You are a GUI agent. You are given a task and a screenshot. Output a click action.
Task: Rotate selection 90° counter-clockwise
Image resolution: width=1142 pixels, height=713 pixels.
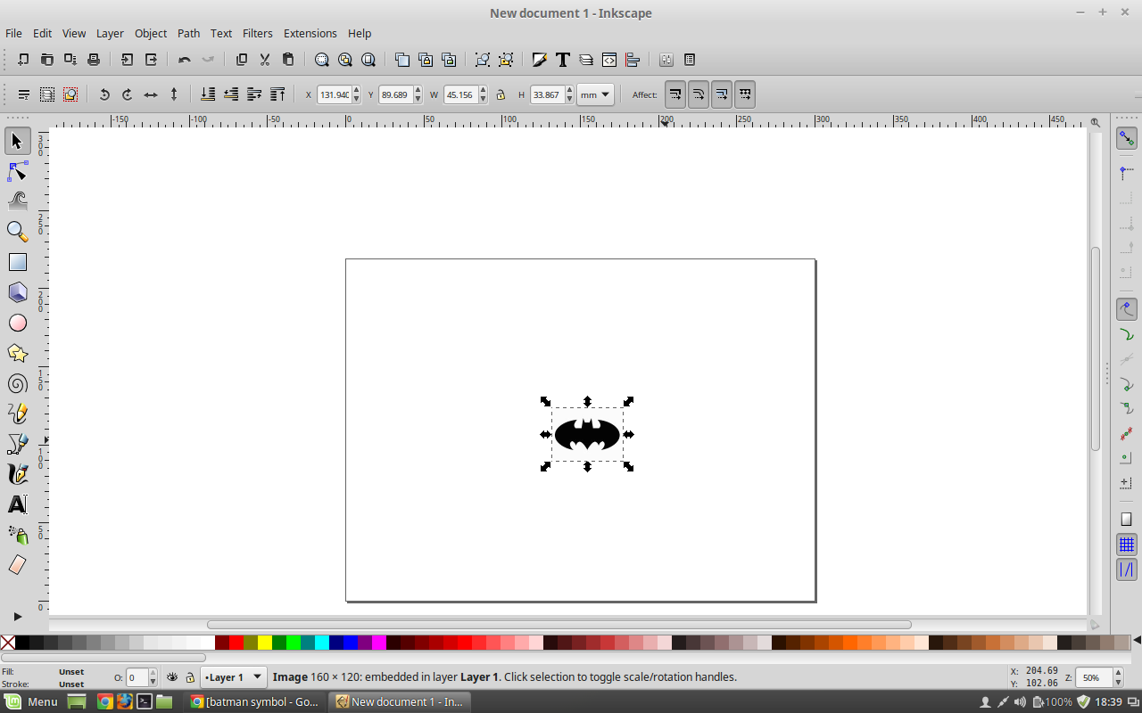pyautogui.click(x=104, y=94)
